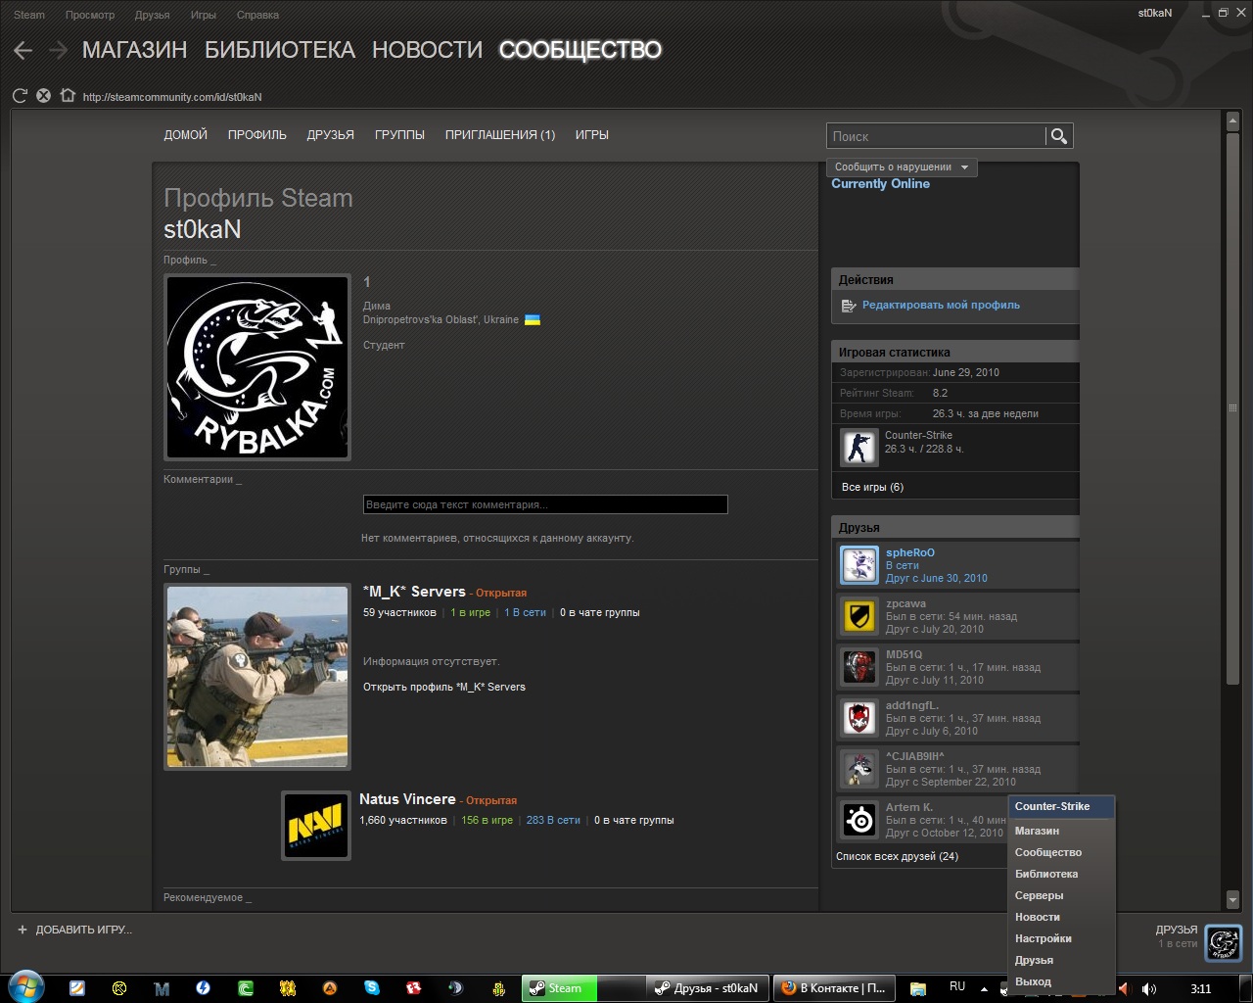
Task: Open the Natus Vincere group logo
Action: point(316,826)
